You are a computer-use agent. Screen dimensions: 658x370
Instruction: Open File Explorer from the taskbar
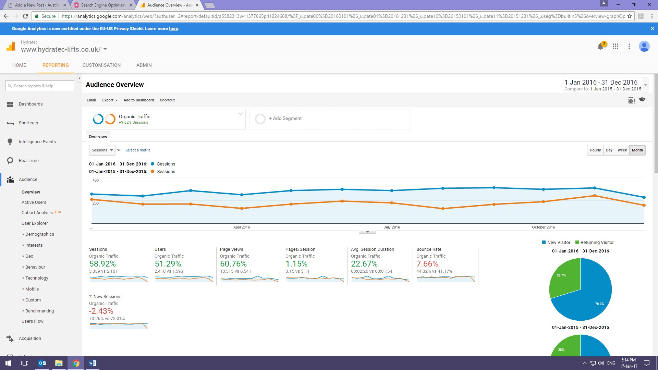pyautogui.click(x=59, y=363)
